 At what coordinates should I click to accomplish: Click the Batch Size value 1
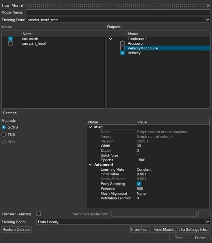click(138, 155)
